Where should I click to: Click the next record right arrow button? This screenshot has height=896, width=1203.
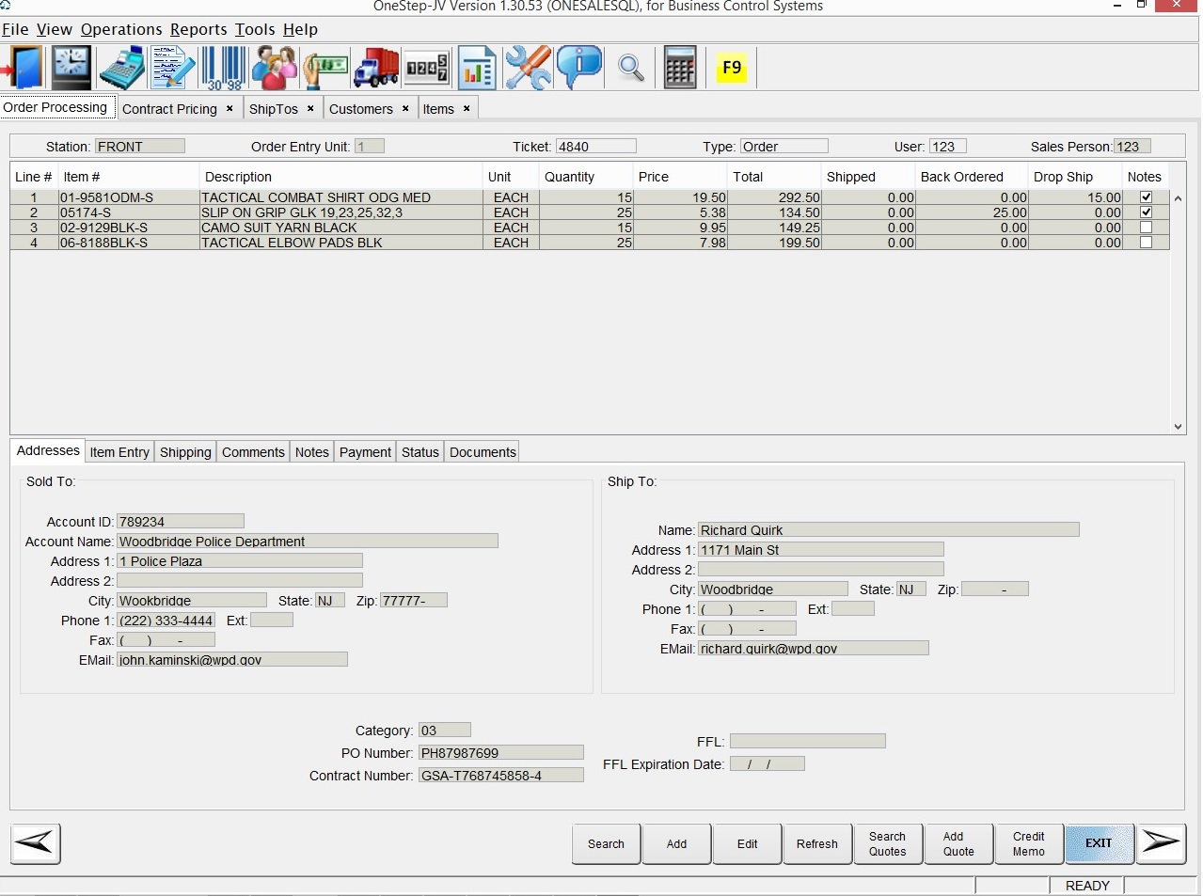click(x=1161, y=843)
